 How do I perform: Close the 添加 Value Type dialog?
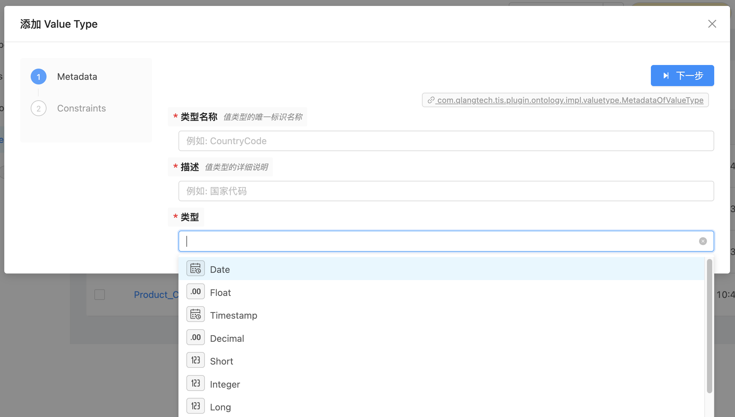point(712,24)
